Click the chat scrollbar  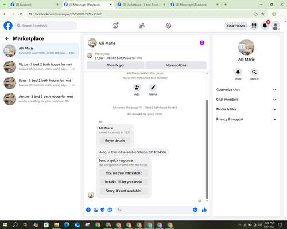coord(207,149)
